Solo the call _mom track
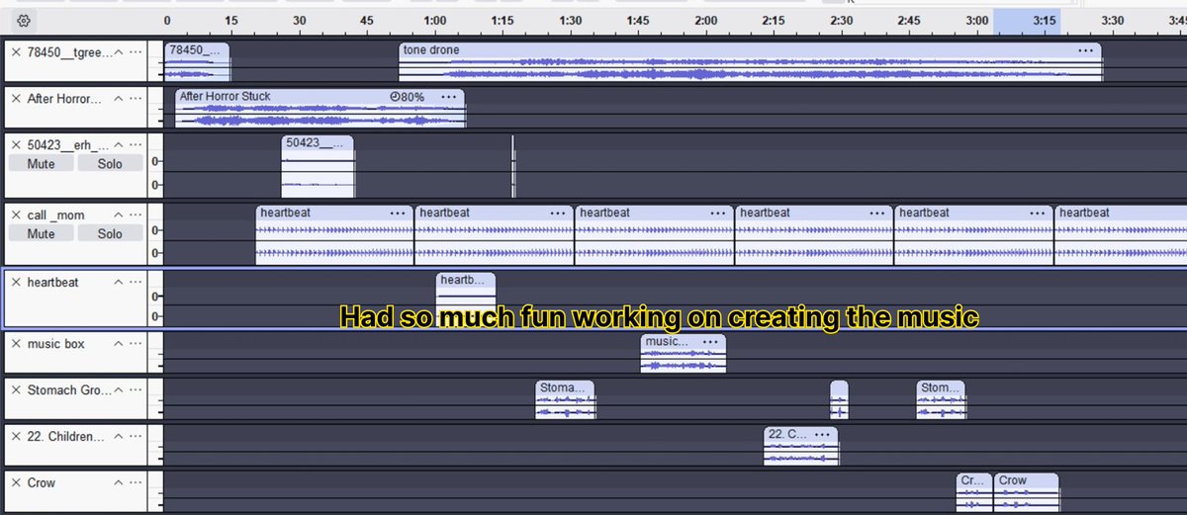 110,234
